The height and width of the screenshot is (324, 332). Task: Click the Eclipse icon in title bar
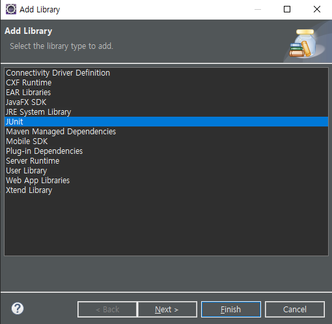coord(11,9)
